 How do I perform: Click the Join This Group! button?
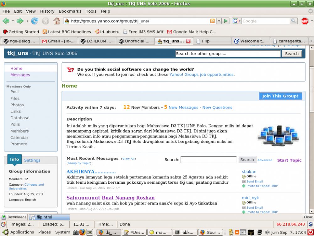tap(280, 96)
